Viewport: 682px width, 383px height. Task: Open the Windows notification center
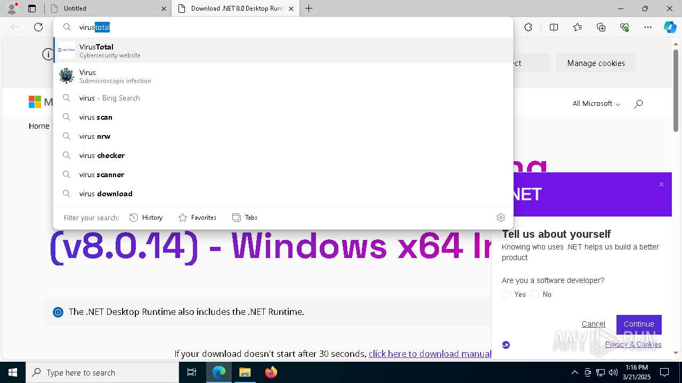(x=664, y=372)
